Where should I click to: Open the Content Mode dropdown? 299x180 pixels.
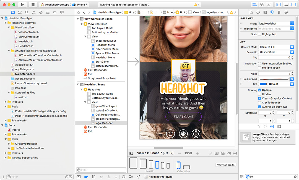click(x=276, y=47)
